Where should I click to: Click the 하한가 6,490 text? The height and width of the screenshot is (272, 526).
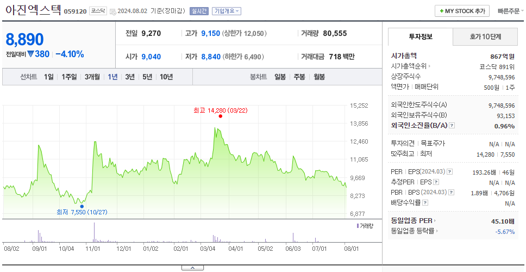point(243,57)
